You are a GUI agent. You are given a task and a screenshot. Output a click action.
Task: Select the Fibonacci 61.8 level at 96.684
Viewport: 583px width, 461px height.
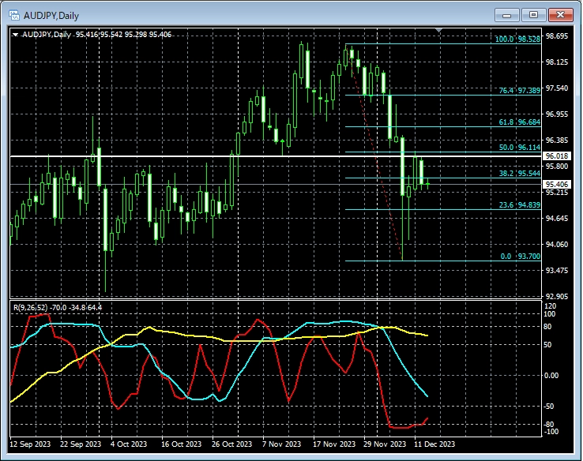point(520,122)
